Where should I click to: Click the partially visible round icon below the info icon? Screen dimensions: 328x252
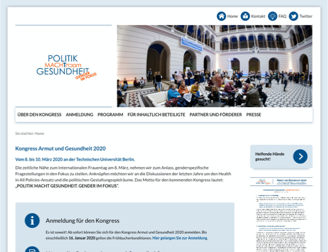(x=32, y=249)
